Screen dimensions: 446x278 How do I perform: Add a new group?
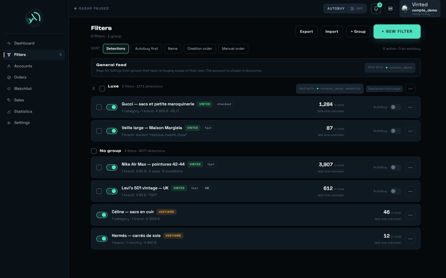coord(358,32)
